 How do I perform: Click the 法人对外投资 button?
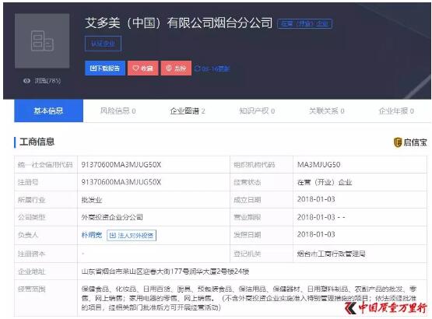coord(132,236)
